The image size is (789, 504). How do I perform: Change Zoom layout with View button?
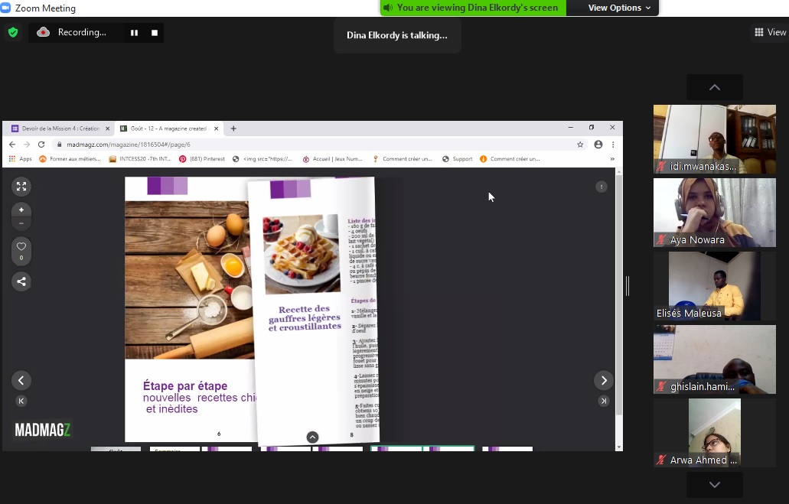(770, 32)
